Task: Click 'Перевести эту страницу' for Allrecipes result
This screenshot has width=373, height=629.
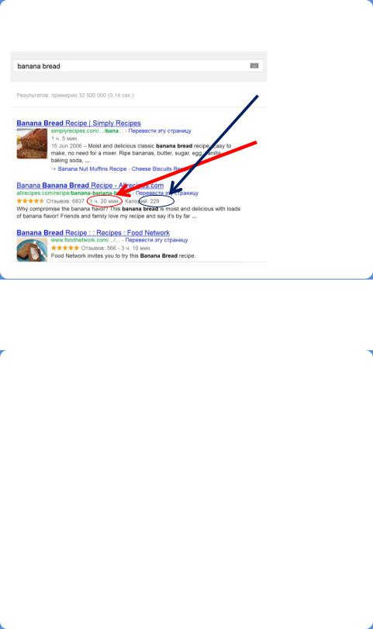Action: [x=167, y=193]
